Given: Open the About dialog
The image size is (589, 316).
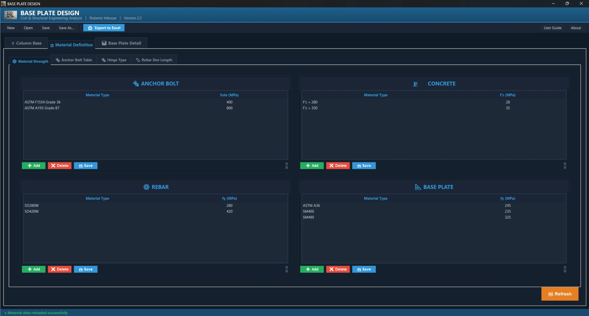Looking at the screenshot, I should 576,28.
